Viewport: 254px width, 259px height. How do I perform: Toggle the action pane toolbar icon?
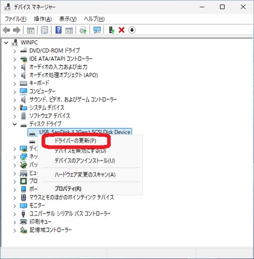[69, 30]
